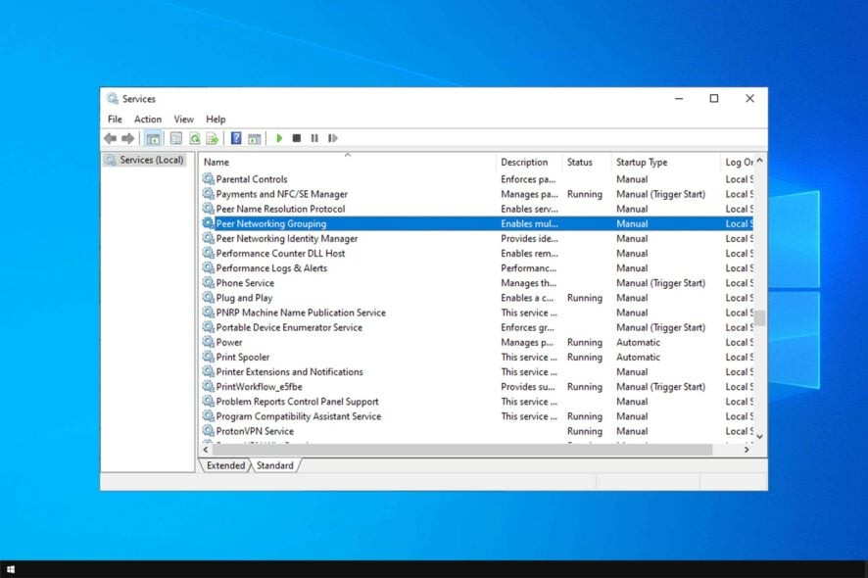Click the gear icon beside Power service
Viewport: 868px width, 578px height.
click(208, 342)
